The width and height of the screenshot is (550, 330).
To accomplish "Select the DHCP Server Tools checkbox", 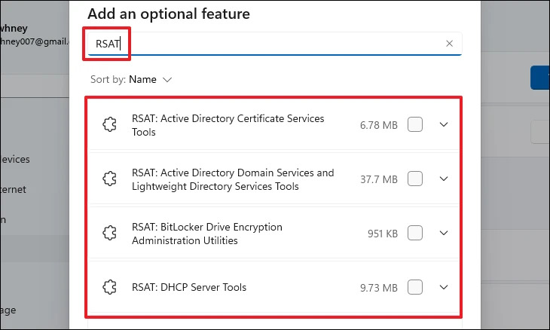I will [415, 287].
